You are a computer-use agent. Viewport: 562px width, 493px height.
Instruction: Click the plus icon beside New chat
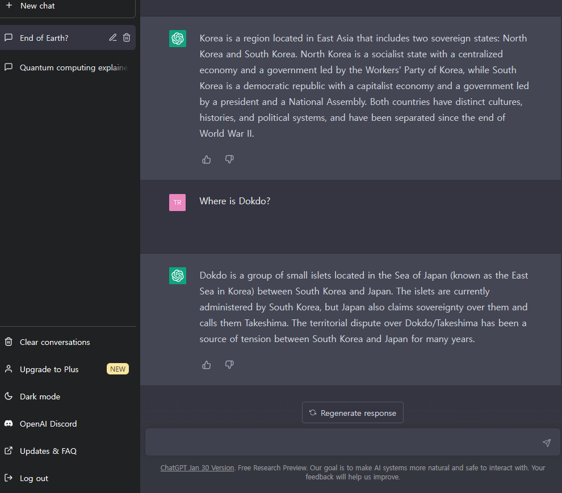click(9, 5)
